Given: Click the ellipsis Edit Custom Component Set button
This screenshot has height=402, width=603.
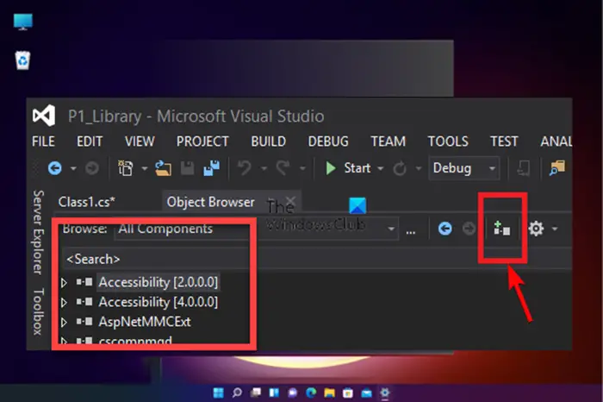Looking at the screenshot, I should [x=411, y=231].
